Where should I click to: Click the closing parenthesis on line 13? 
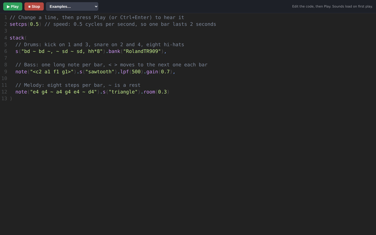coord(11,99)
